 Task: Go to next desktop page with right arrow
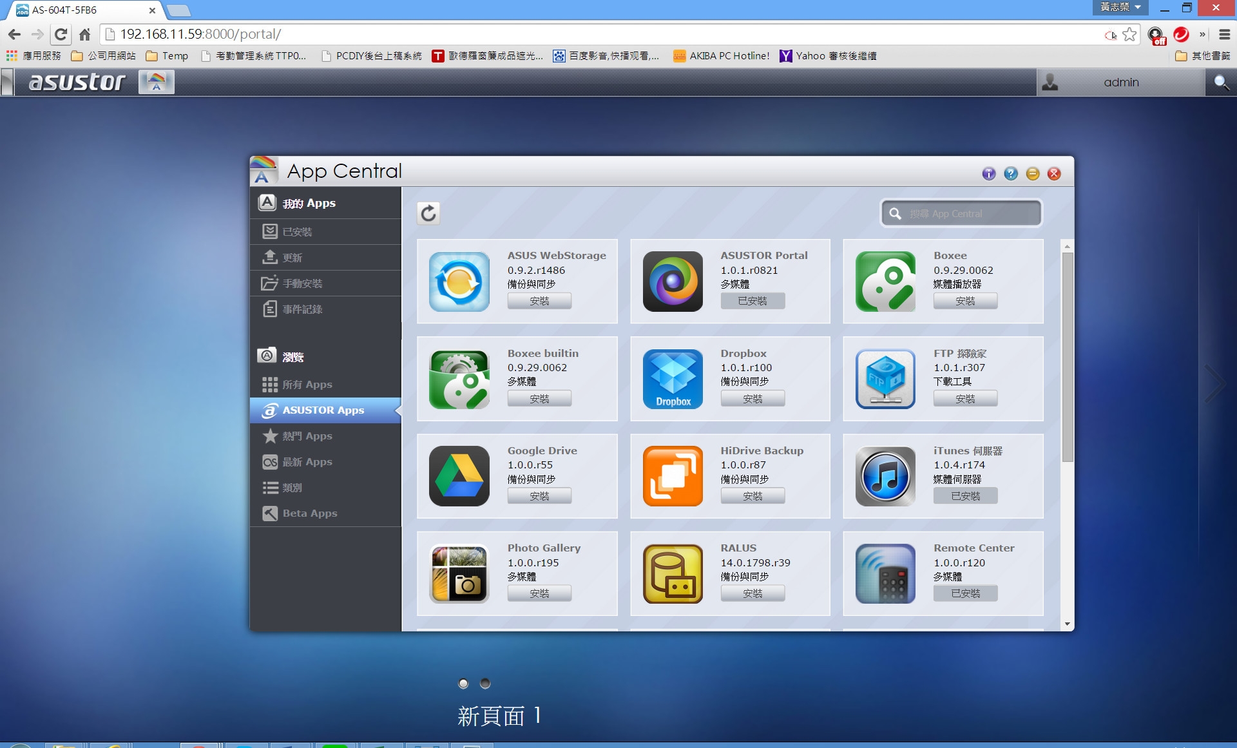pos(1215,384)
